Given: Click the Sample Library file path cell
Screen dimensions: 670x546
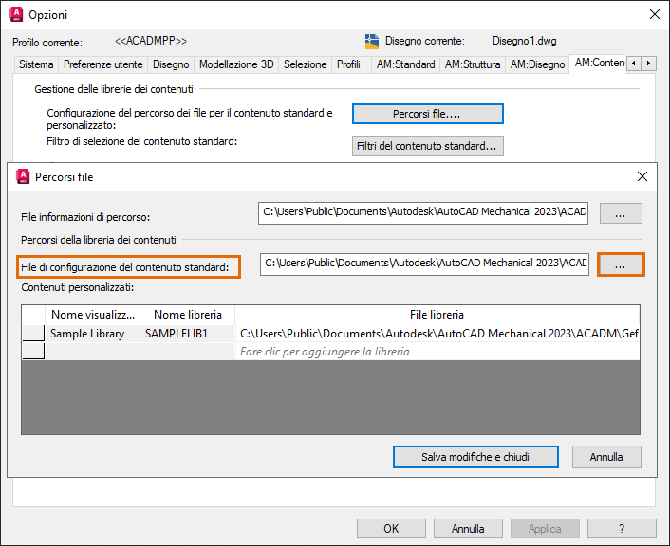Looking at the screenshot, I should pyautogui.click(x=437, y=334).
